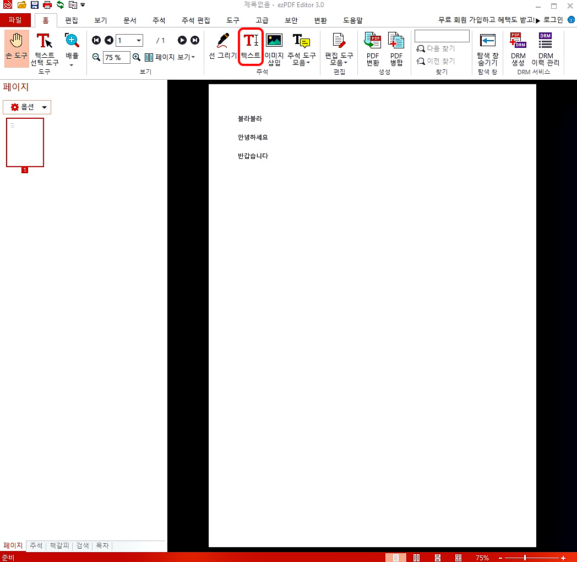
Task: Open the PDF 병합 merge tool
Action: (x=396, y=49)
